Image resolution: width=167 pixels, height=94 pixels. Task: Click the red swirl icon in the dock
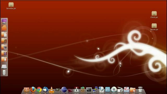coord(70,90)
